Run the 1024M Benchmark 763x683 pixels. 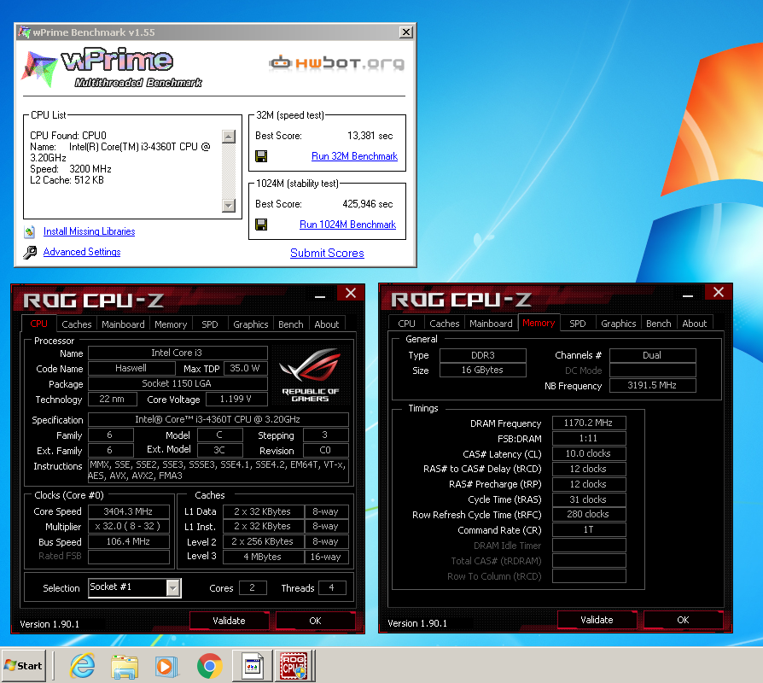pos(347,225)
